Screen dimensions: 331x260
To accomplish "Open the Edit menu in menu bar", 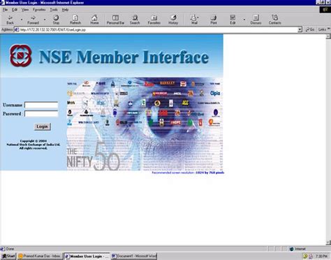I will [15, 10].
